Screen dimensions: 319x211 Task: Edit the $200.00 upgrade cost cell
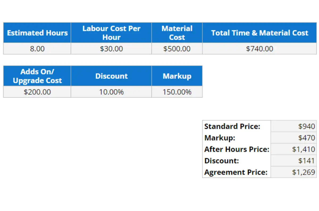[x=37, y=92]
